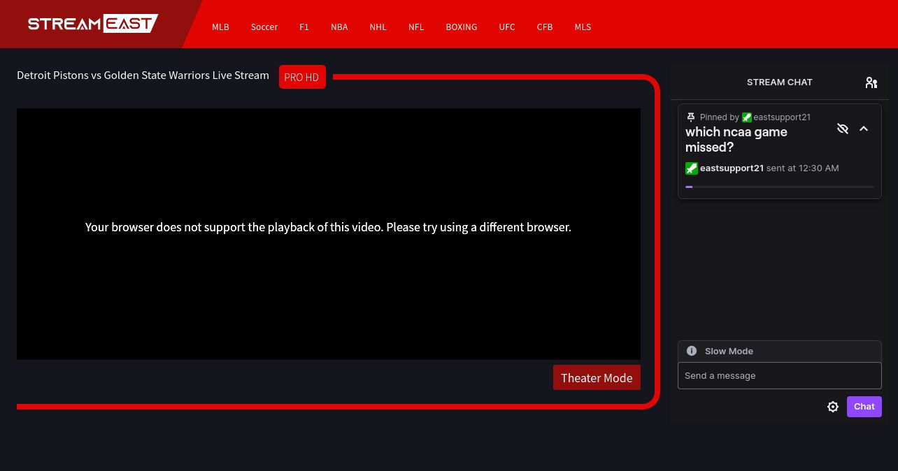The width and height of the screenshot is (898, 471).
Task: Click the Detroit Pistons vs Warriors title
Action: [143, 75]
